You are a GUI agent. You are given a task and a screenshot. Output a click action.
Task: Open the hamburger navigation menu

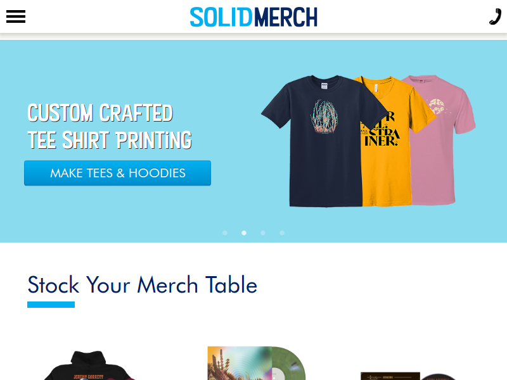point(15,16)
